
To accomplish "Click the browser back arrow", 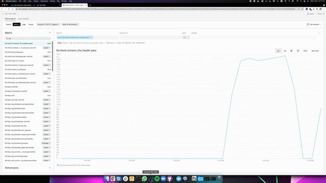I will click(2, 9).
